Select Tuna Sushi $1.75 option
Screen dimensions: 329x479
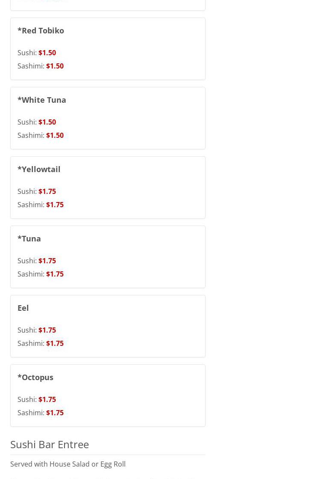tap(47, 261)
